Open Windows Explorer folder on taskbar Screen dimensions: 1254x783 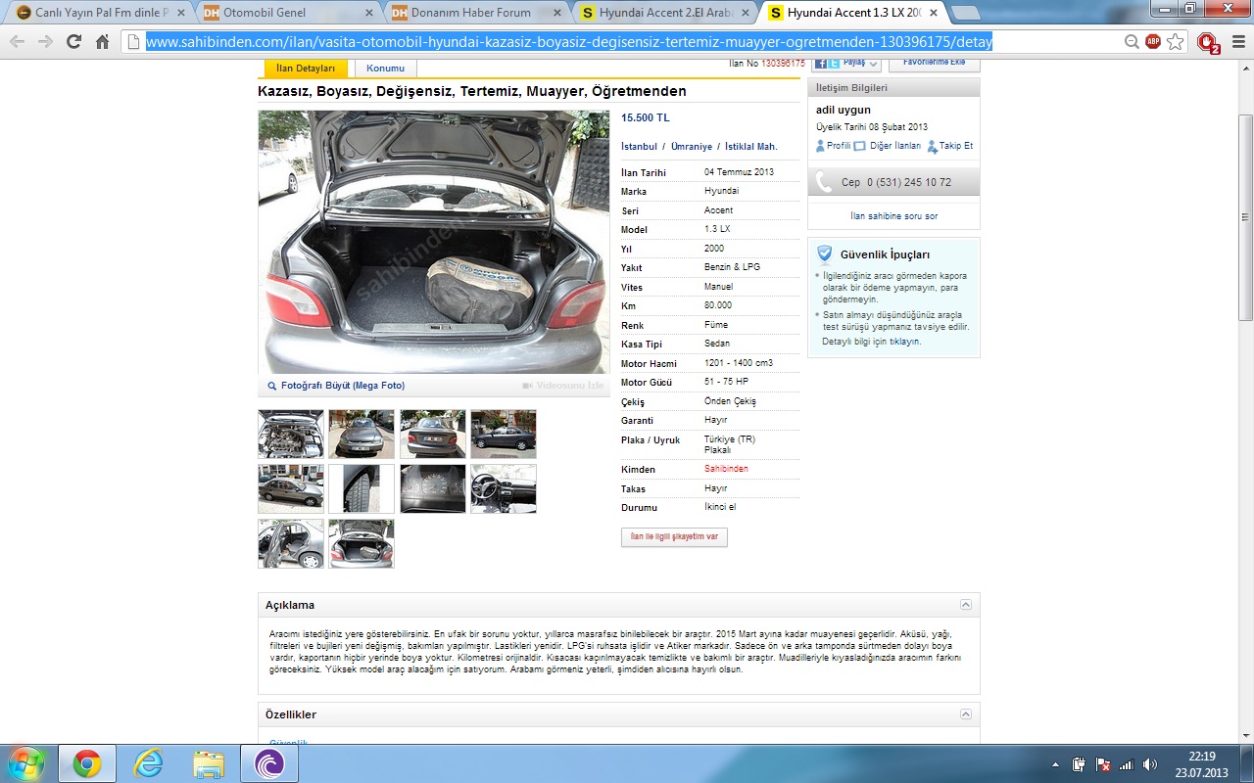pos(209,763)
